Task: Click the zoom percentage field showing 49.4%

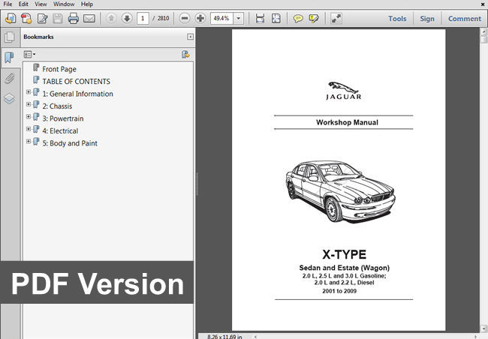Action: [x=222, y=18]
